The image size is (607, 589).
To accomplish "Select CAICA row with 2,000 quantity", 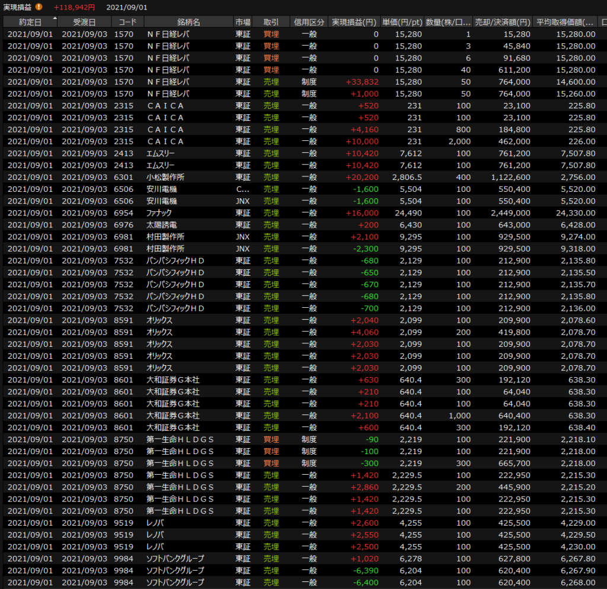I will point(296,141).
